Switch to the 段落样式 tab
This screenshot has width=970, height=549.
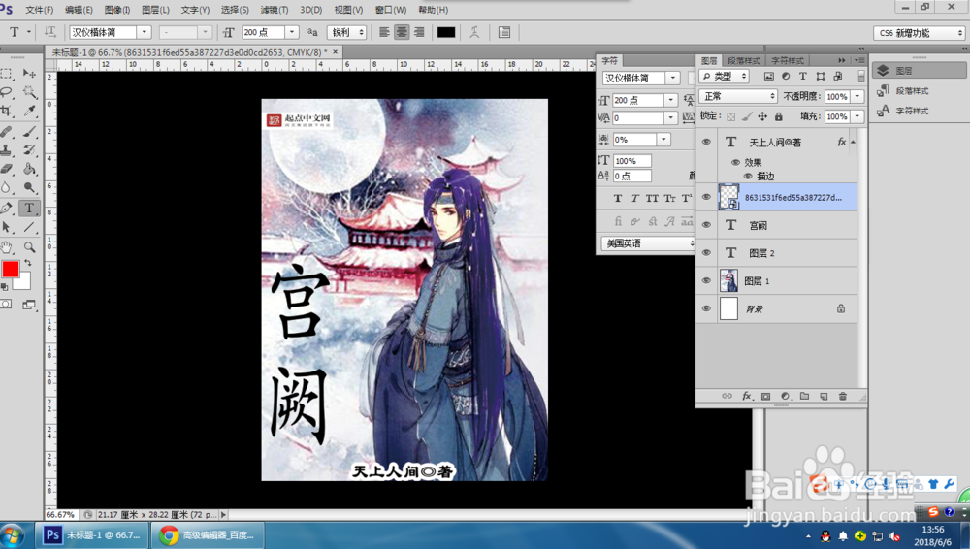(x=743, y=61)
